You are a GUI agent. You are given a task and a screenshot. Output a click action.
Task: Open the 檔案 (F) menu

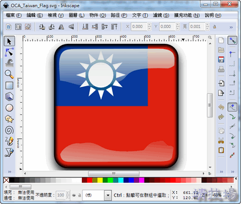pyautogui.click(x=14, y=16)
